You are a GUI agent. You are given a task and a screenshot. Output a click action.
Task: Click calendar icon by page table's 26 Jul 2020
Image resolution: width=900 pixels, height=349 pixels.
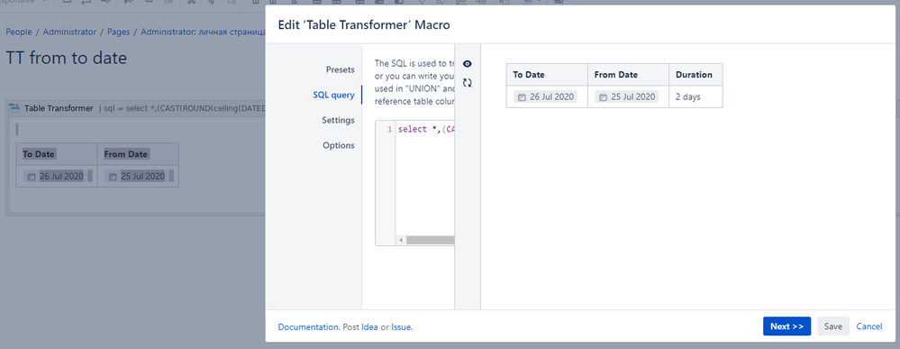[x=32, y=177]
